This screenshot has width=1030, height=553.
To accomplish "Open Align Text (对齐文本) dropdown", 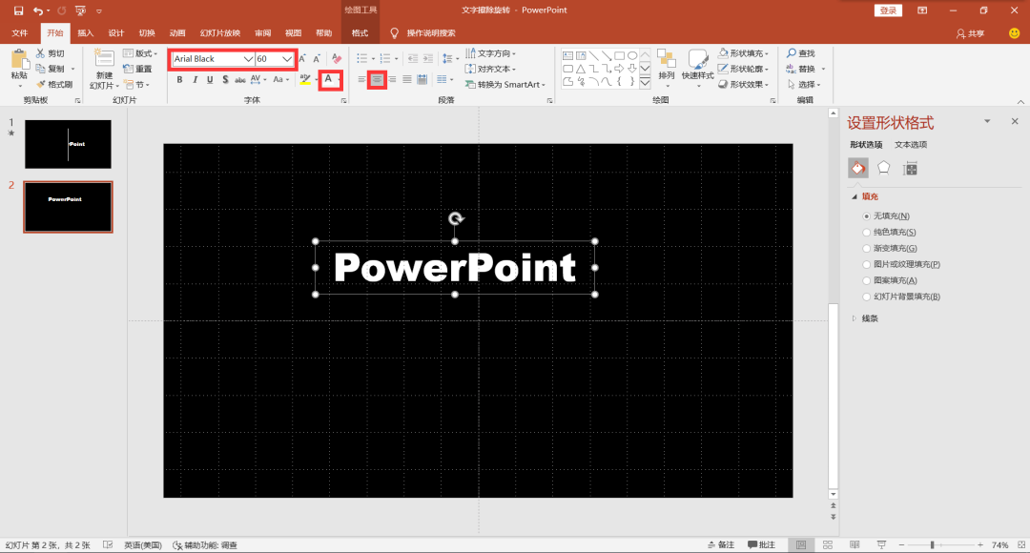I will click(x=490, y=69).
